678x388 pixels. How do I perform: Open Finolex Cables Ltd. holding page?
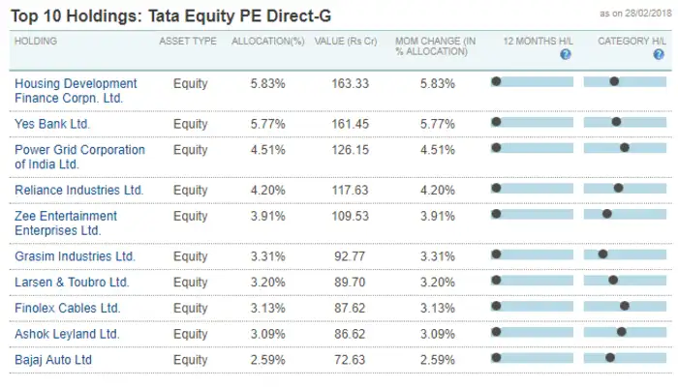tap(68, 308)
